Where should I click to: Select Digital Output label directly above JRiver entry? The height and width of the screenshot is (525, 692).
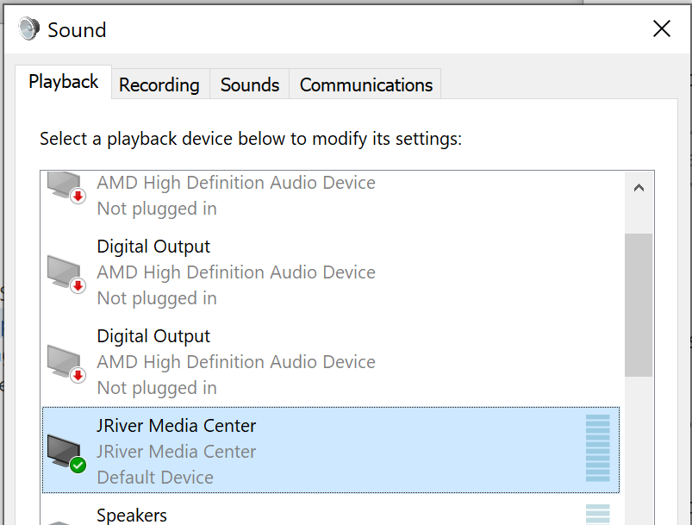click(x=153, y=336)
